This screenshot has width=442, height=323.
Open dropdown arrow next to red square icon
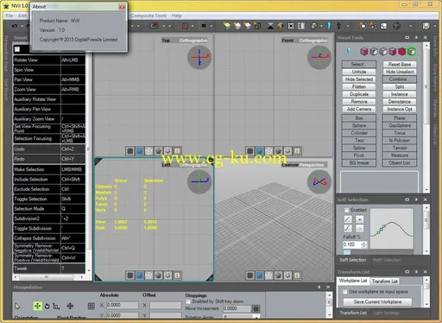pyautogui.click(x=193, y=26)
